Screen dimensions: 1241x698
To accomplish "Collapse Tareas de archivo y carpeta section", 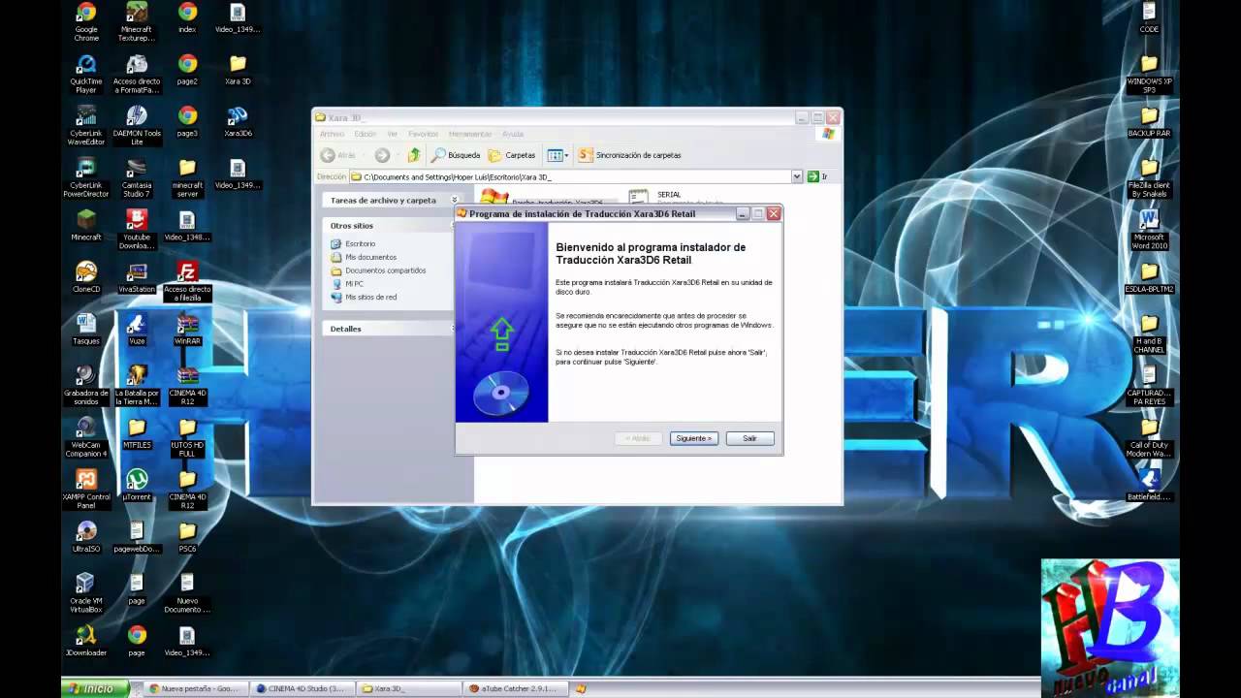I will [455, 200].
